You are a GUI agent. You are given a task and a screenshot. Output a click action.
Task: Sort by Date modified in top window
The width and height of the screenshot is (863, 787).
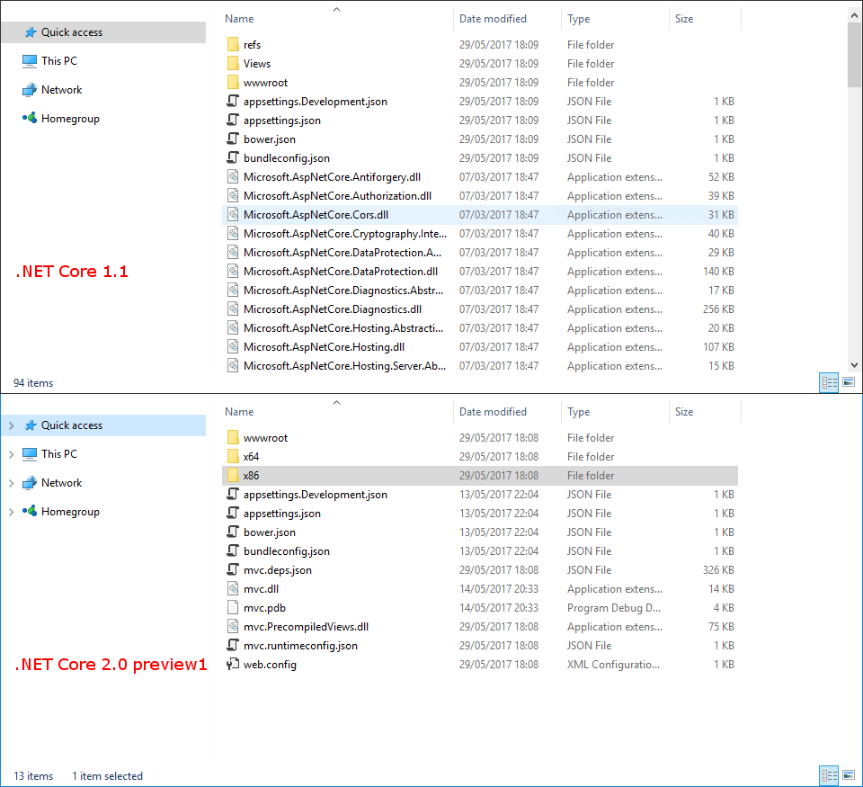(x=493, y=19)
